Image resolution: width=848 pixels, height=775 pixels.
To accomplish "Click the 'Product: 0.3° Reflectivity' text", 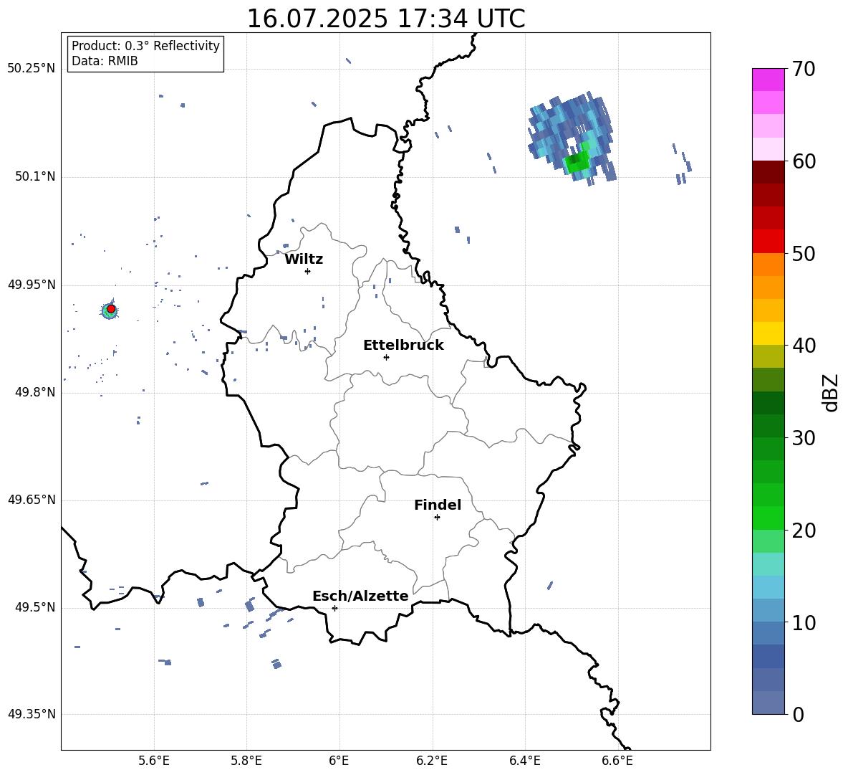I will [145, 45].
